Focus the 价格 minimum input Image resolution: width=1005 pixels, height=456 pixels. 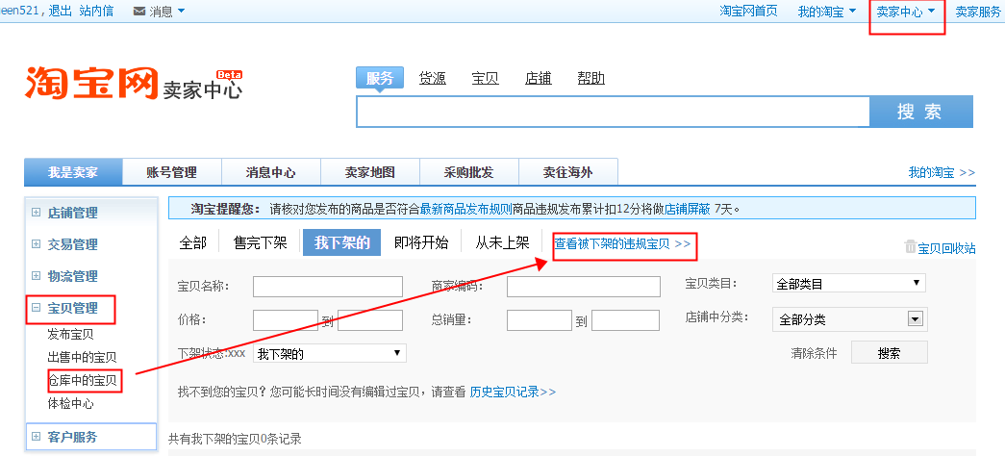pyautogui.click(x=286, y=320)
